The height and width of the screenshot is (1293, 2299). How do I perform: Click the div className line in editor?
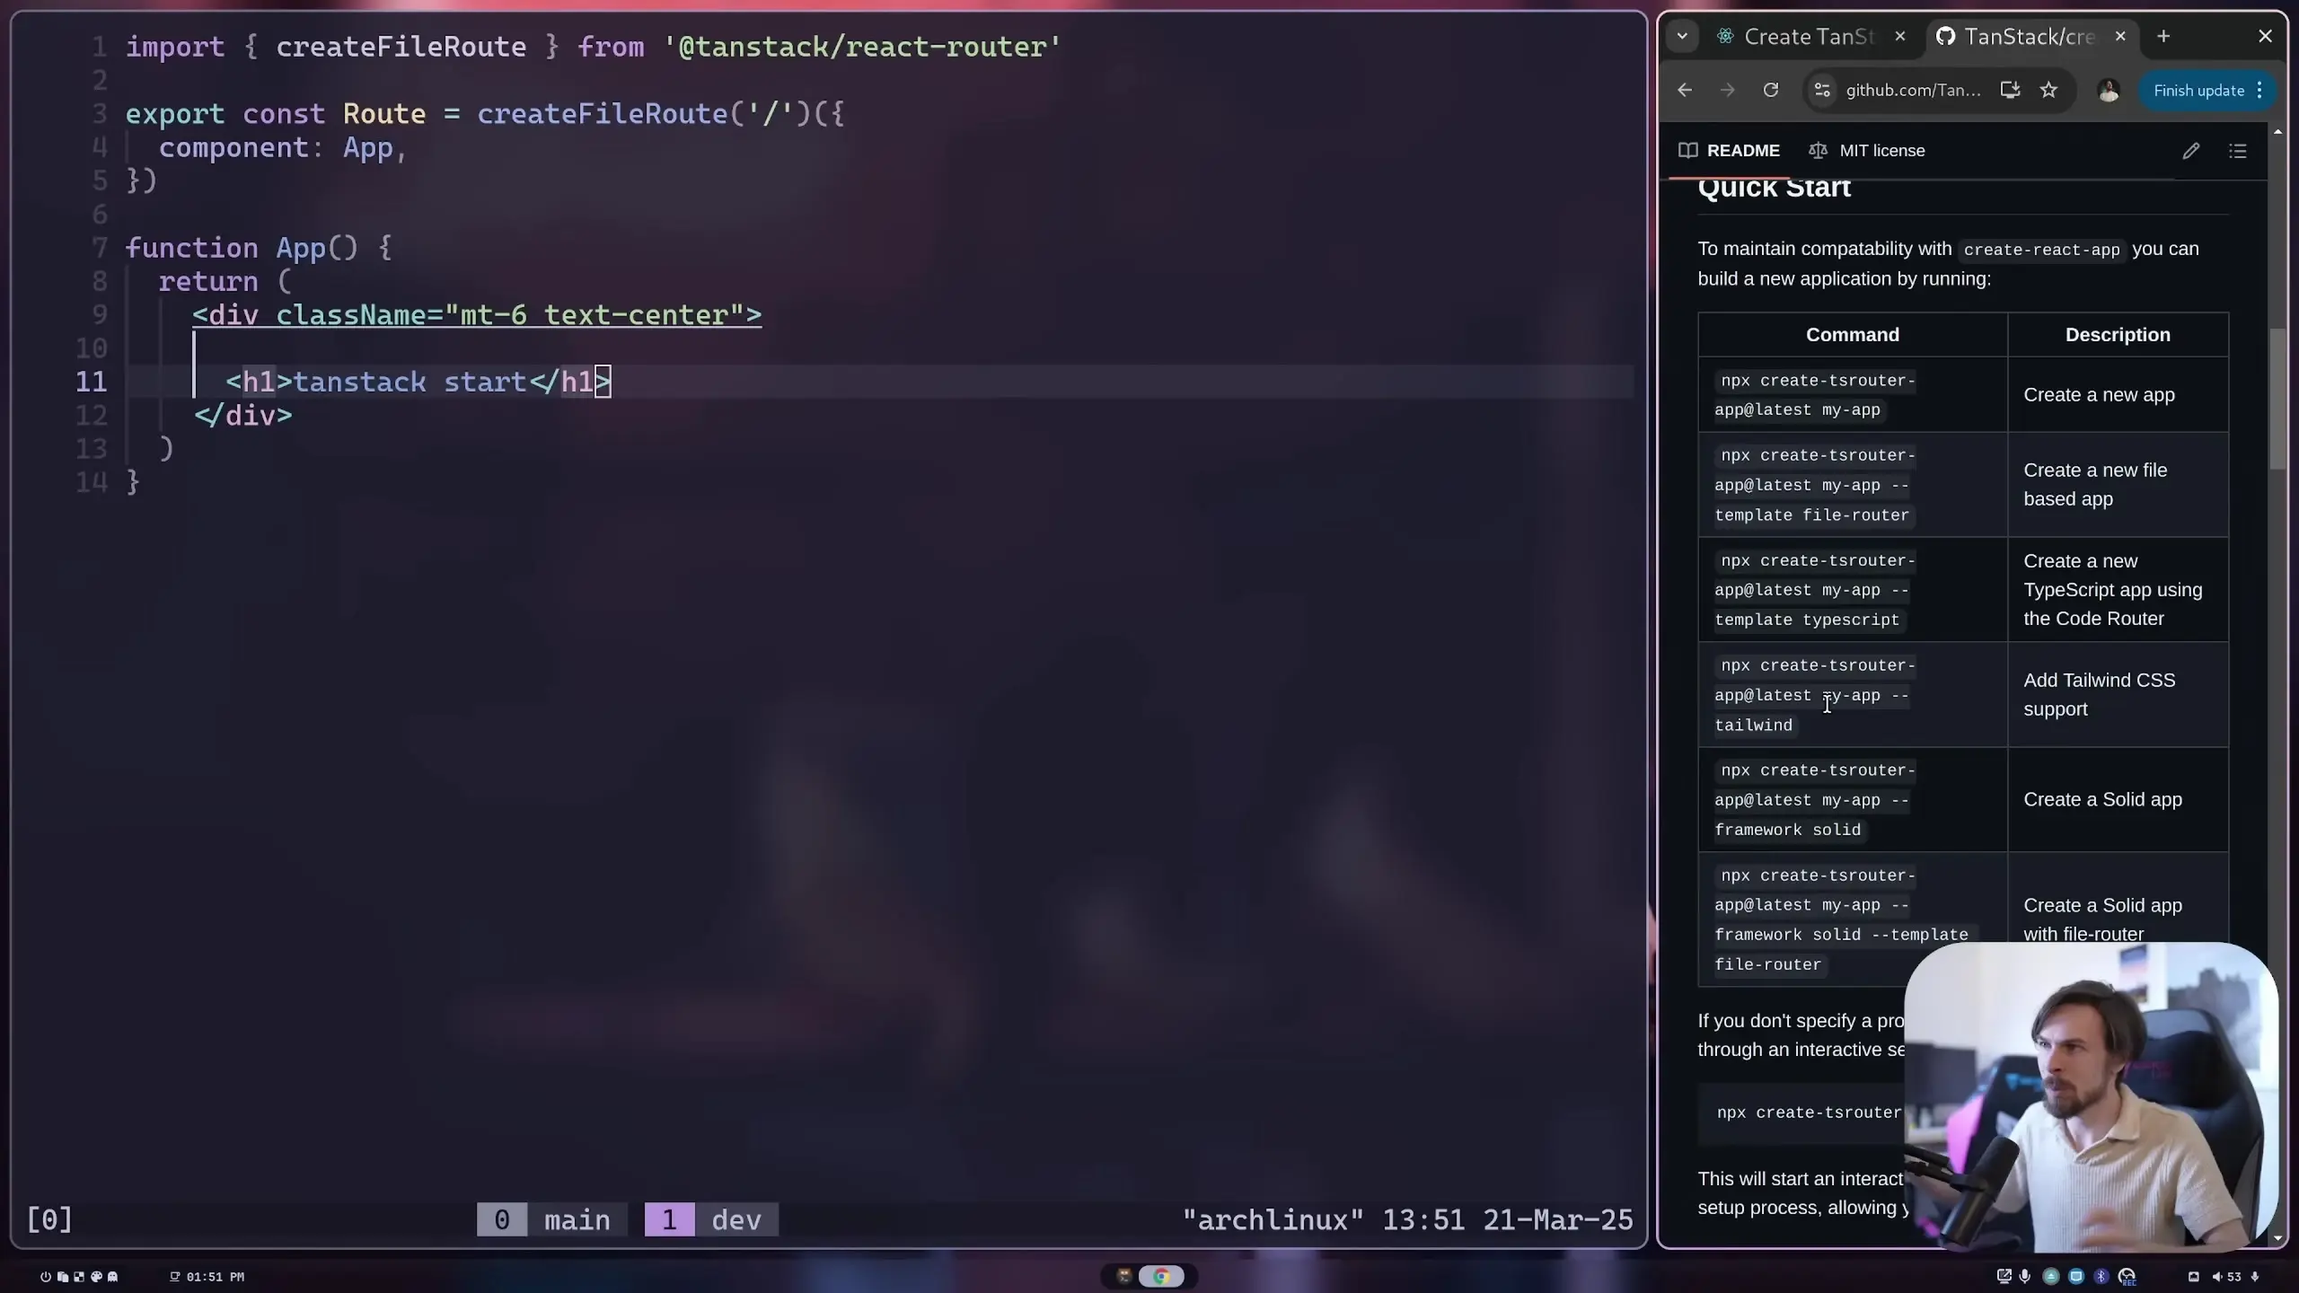477,314
